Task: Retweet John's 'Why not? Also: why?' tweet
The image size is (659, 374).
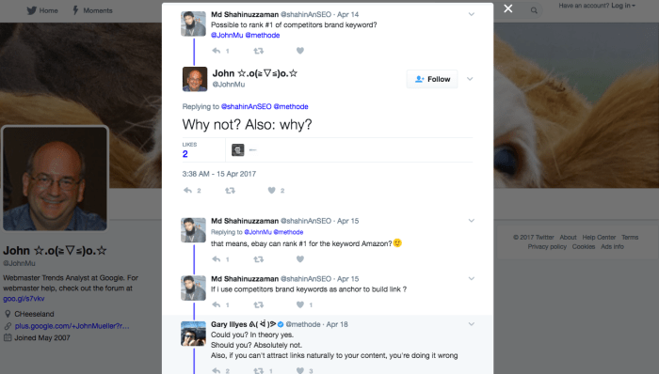Action: click(x=230, y=191)
